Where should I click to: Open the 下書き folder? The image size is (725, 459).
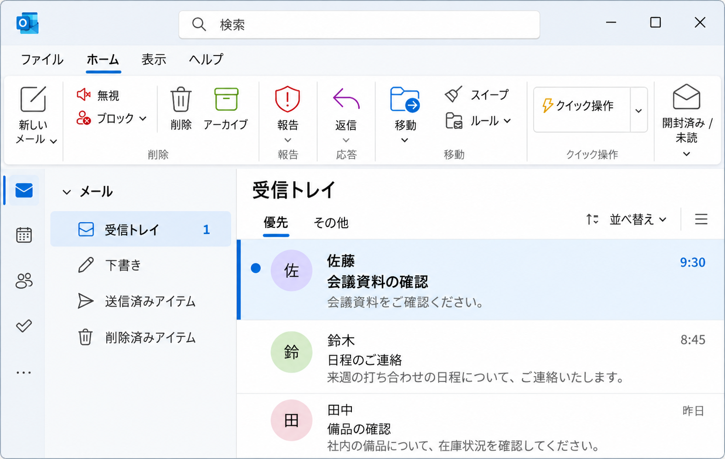point(141,265)
